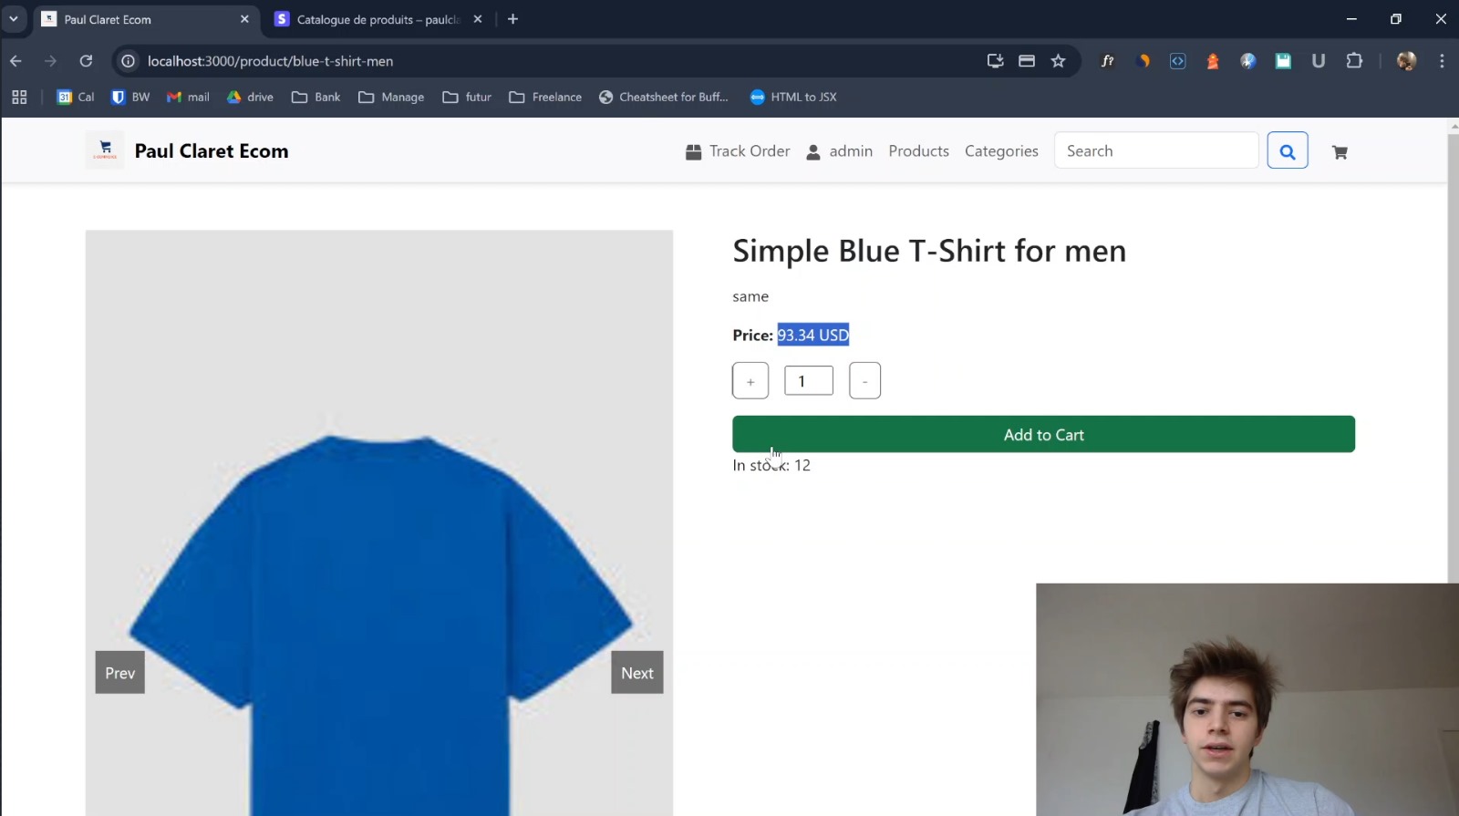Click the Paul Claret Ecom brand title
This screenshot has height=816, width=1459.
pyautogui.click(x=212, y=151)
